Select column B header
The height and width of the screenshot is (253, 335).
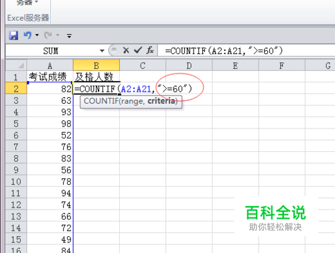pyautogui.click(x=96, y=66)
